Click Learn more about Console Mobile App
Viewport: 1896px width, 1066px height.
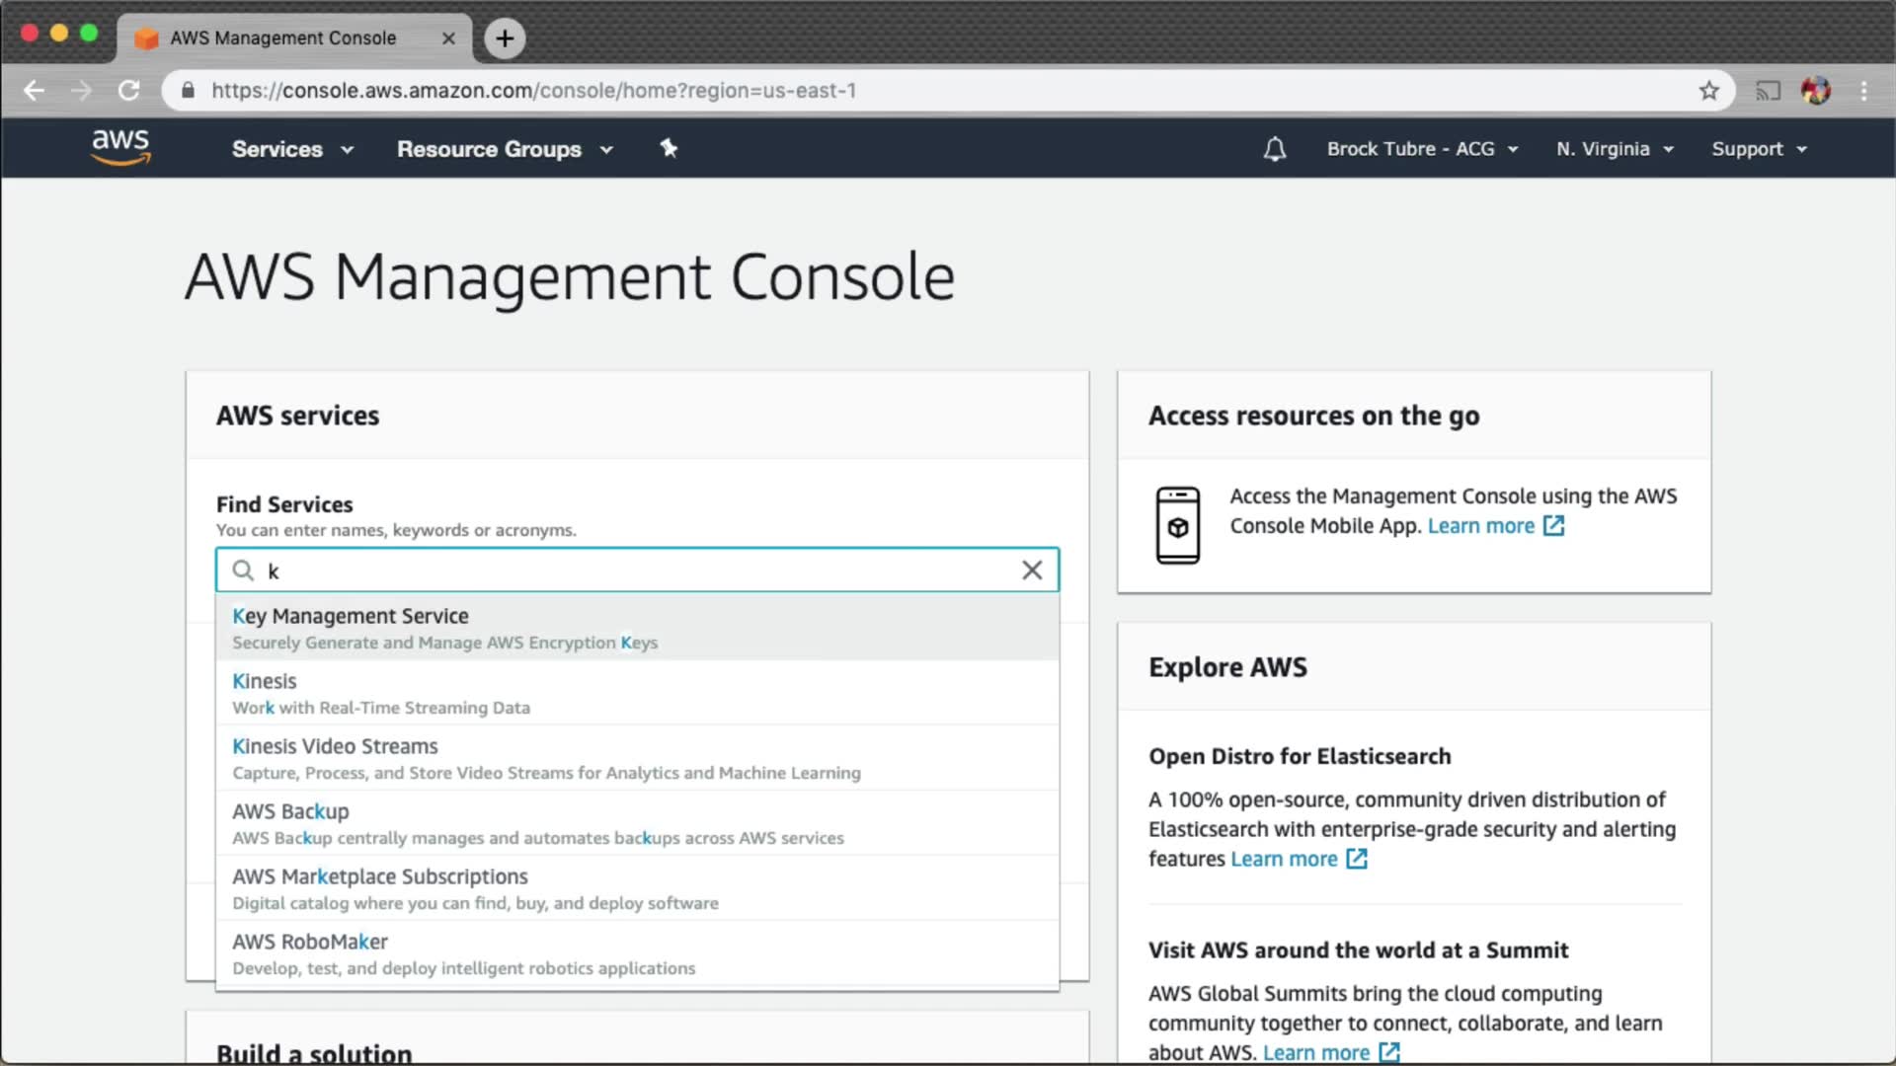1480,526
